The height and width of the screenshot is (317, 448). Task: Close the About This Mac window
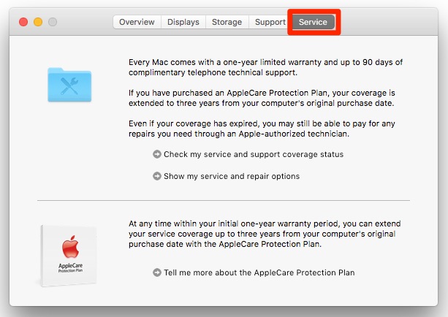(x=23, y=22)
